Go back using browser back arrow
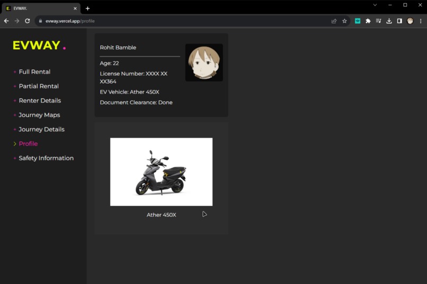The height and width of the screenshot is (284, 427). 6,21
